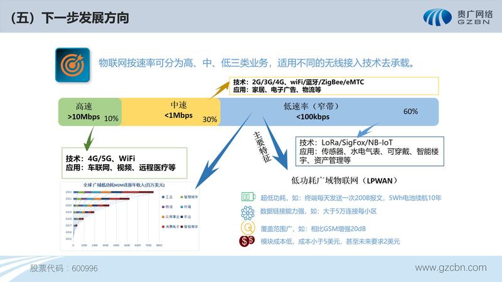The image size is (502, 282).
Task: Select the blue 低速率 (窄带) segment
Action: click(326, 111)
